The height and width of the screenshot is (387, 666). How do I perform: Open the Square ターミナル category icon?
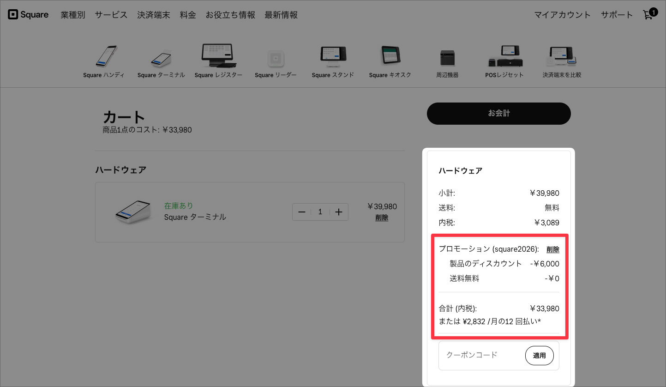[161, 56]
